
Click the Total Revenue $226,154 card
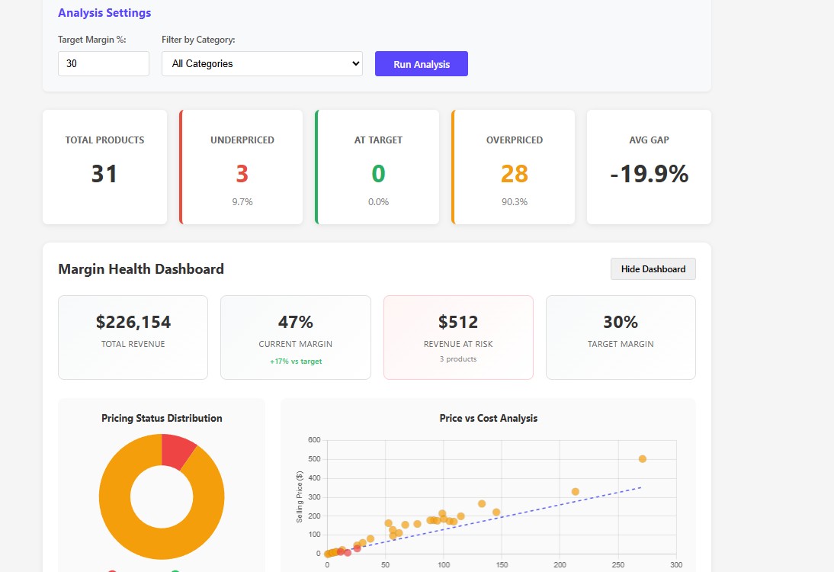[133, 336]
